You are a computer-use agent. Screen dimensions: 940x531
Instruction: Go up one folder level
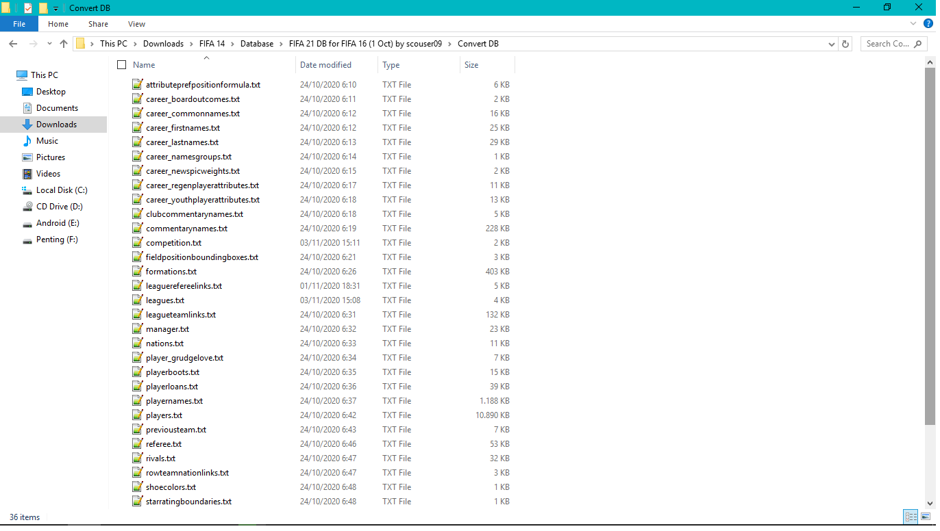click(x=64, y=44)
